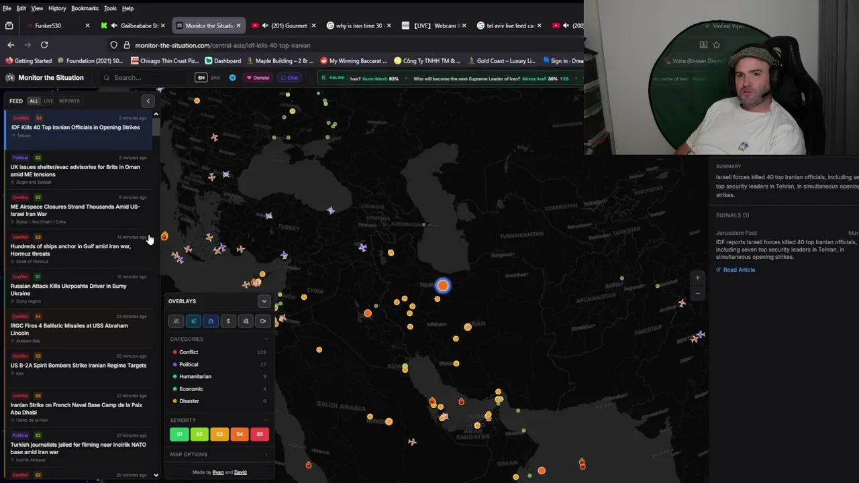Image resolution: width=859 pixels, height=483 pixels.
Task: Click the Monitor the Situation globe logo
Action: pyautogui.click(x=10, y=78)
